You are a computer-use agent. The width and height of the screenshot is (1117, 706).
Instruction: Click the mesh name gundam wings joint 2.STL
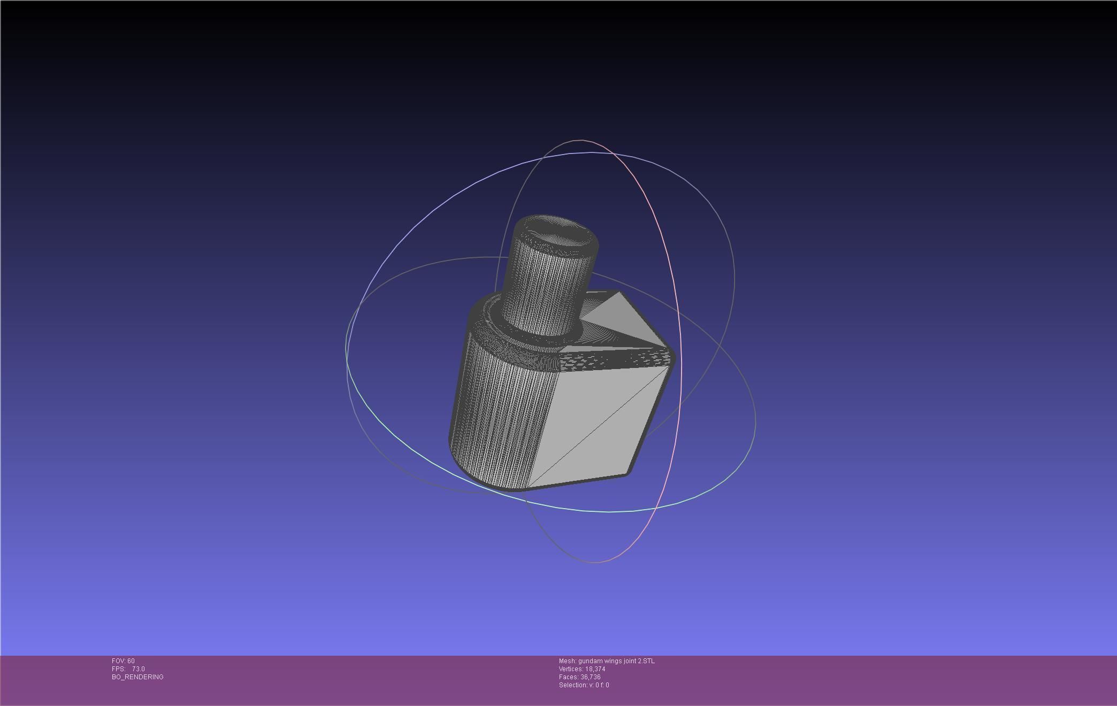(x=607, y=661)
